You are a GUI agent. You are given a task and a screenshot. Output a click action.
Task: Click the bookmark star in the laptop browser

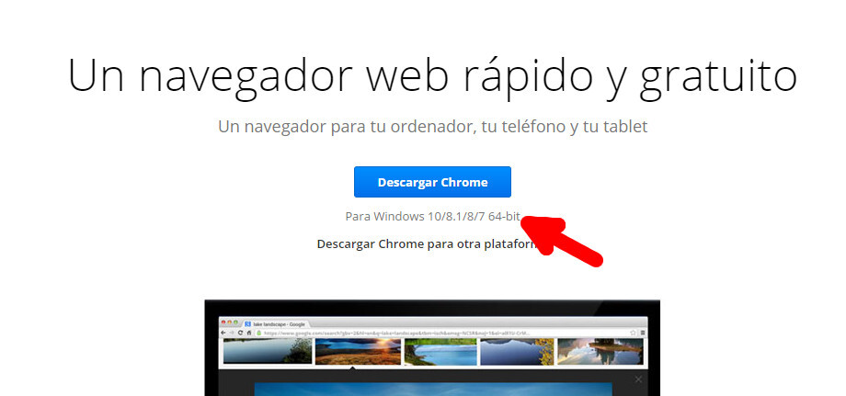pyautogui.click(x=633, y=333)
